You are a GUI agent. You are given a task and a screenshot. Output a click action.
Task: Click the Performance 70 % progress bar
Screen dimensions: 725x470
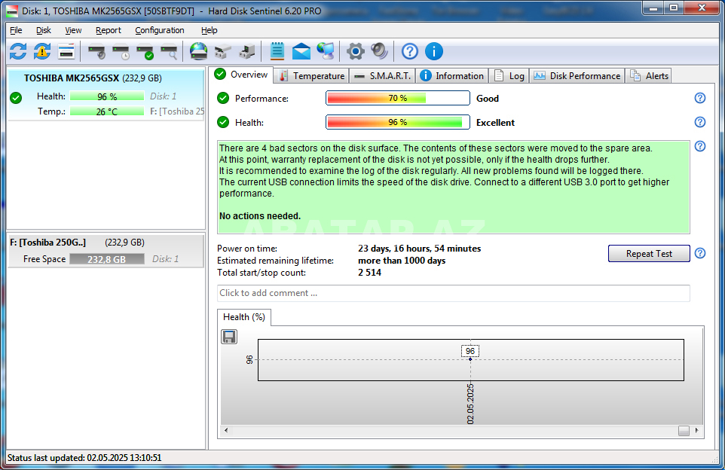398,98
